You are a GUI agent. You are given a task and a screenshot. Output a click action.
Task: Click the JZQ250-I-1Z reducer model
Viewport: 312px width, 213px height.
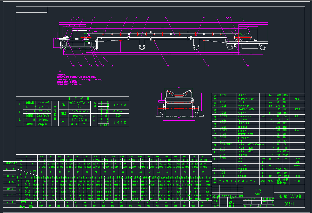click(x=79, y=111)
